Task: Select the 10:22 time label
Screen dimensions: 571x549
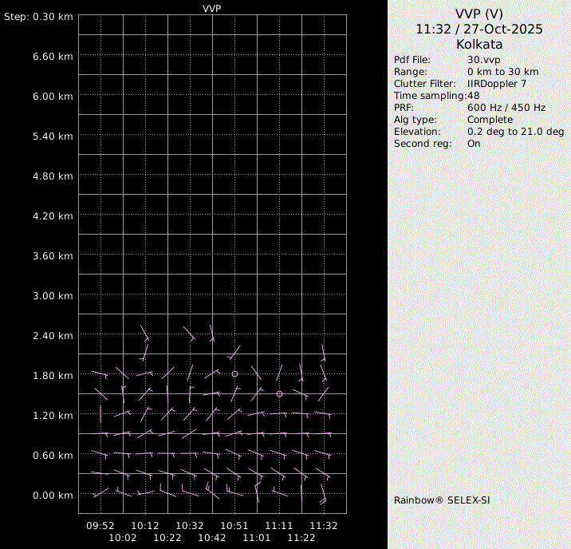Action: [167, 538]
